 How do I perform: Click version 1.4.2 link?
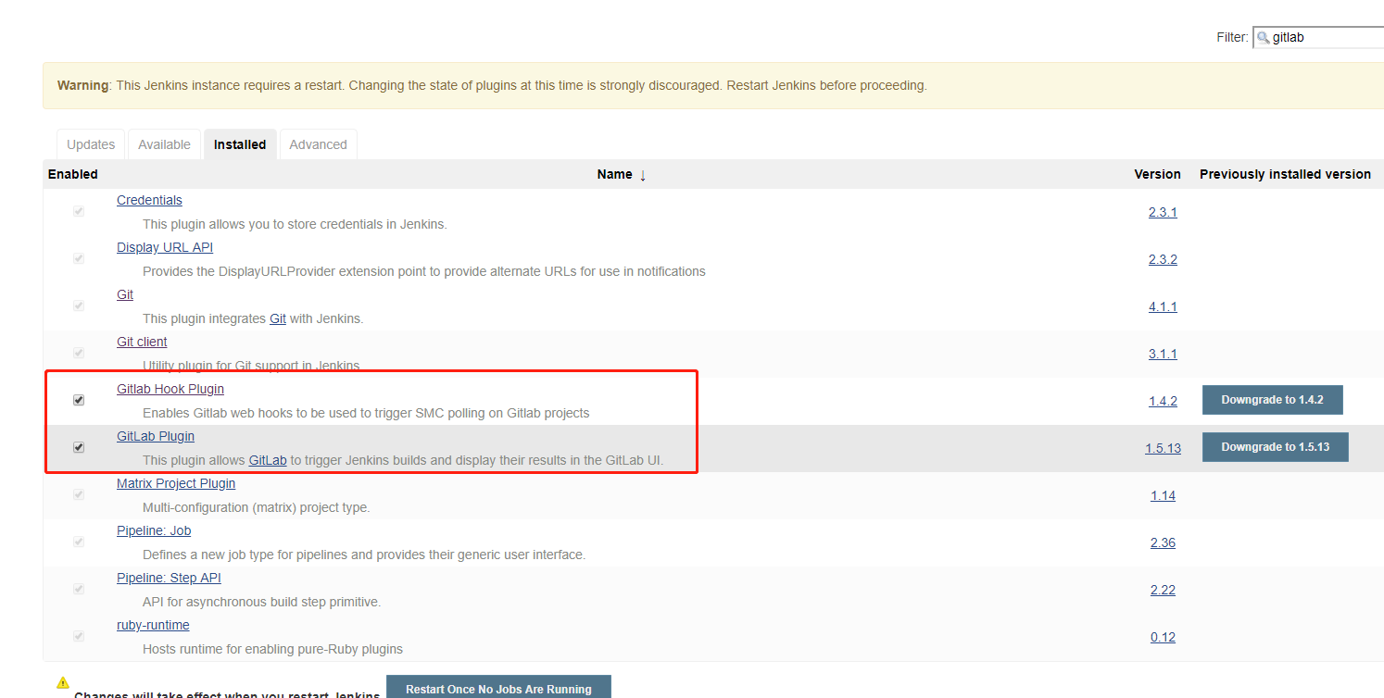[1163, 401]
